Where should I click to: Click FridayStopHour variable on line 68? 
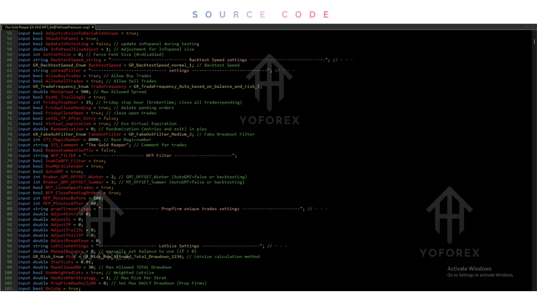(60, 102)
